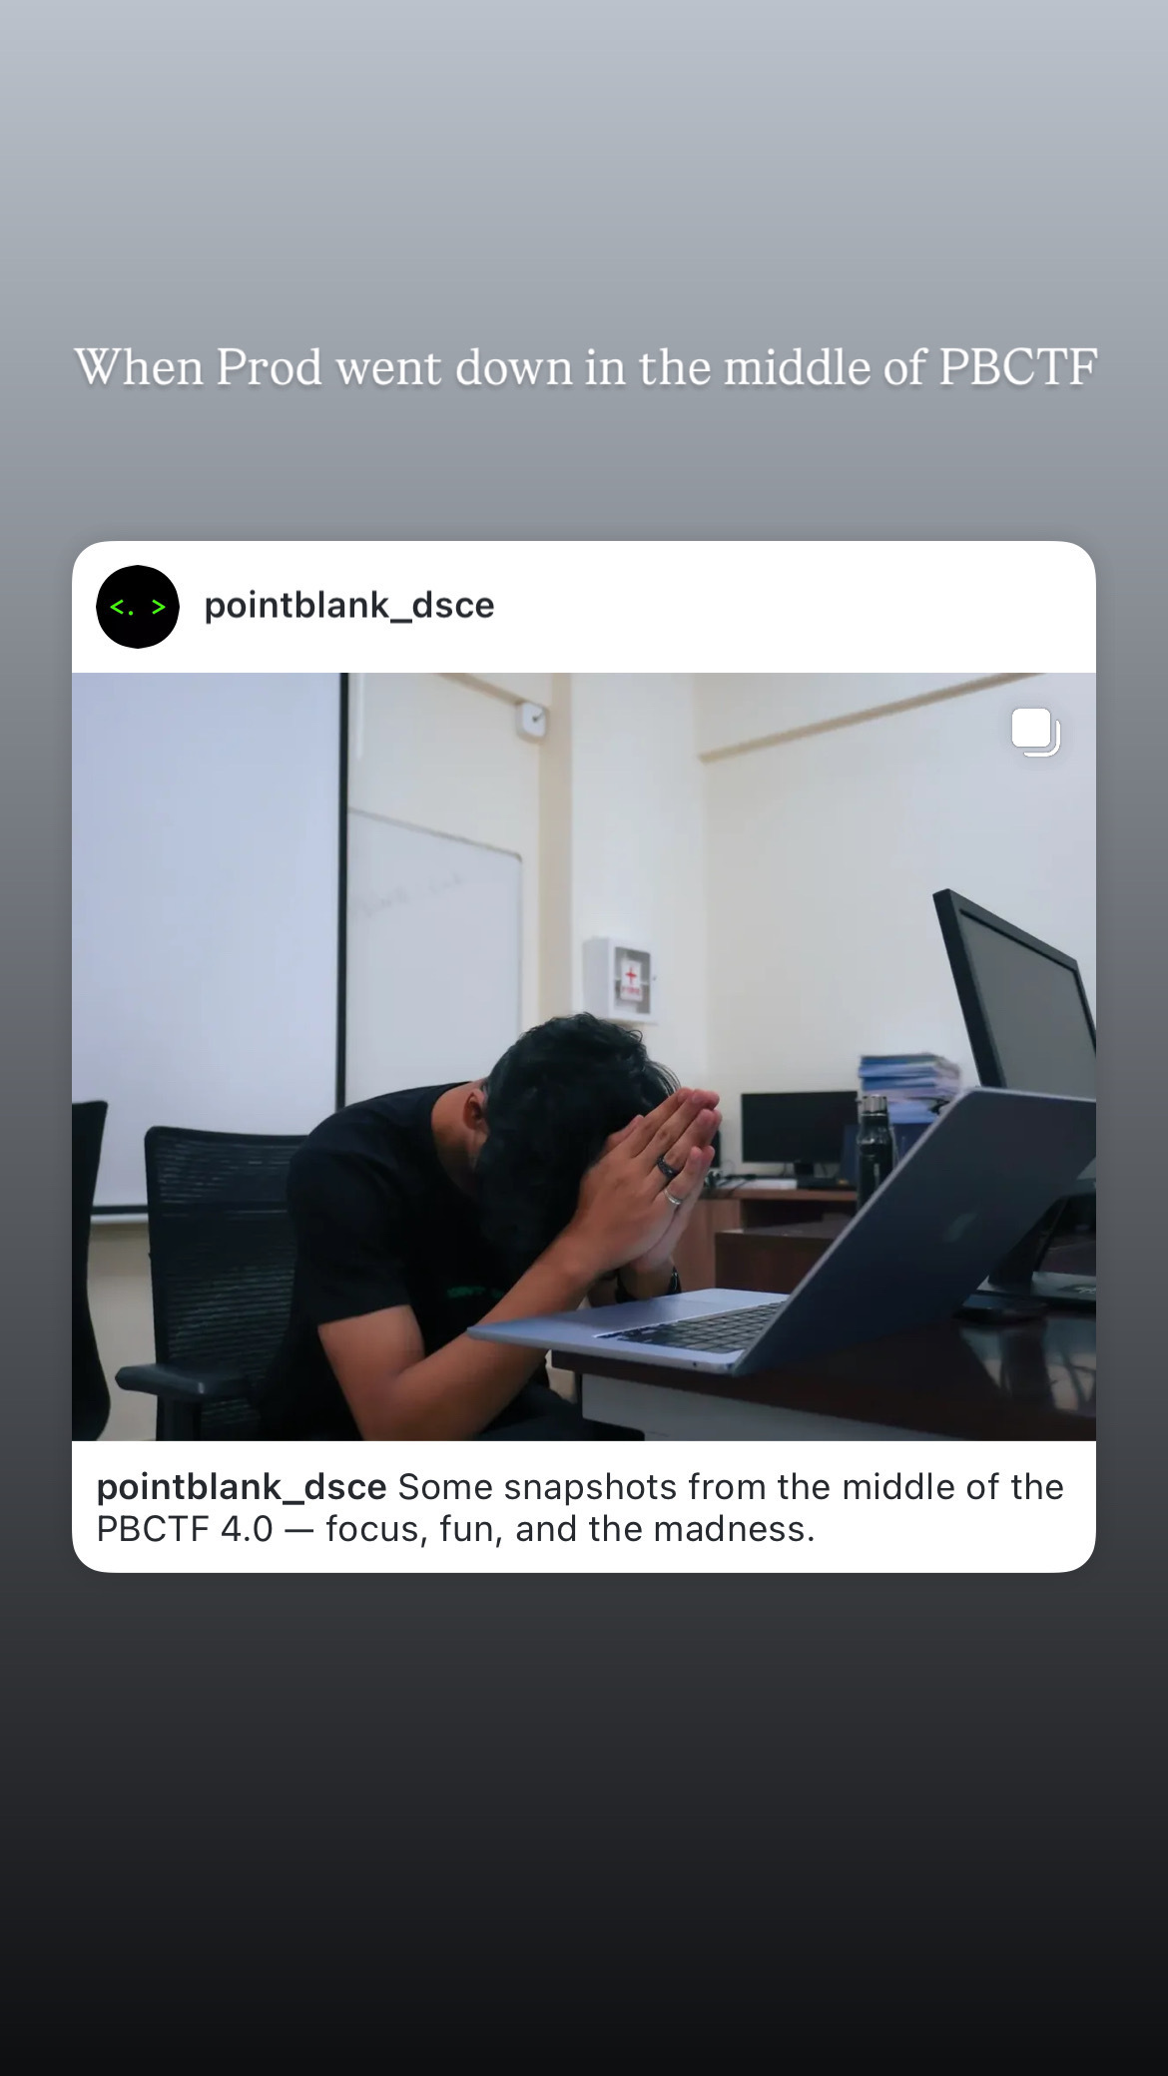The image size is (1168, 2076).
Task: Tap the red-cross first aid box
Action: coord(620,978)
